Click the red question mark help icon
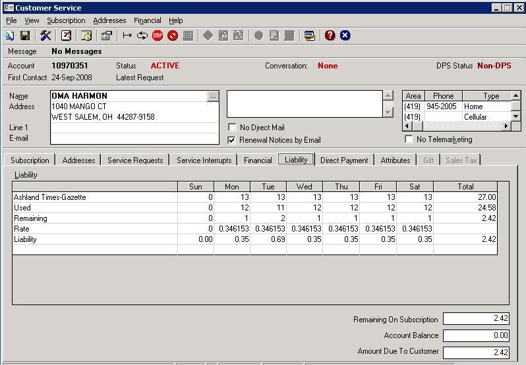526x365 pixels. pos(330,36)
